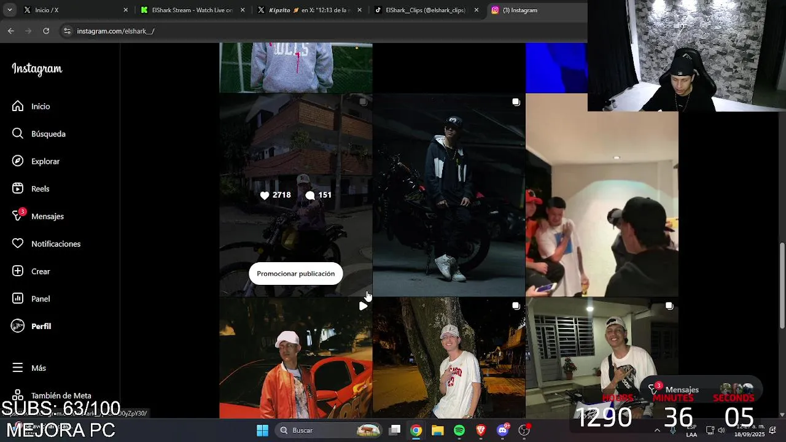The image size is (786, 442).
Task: Click carousel icon on standing motorcycle post
Action: coord(516,102)
